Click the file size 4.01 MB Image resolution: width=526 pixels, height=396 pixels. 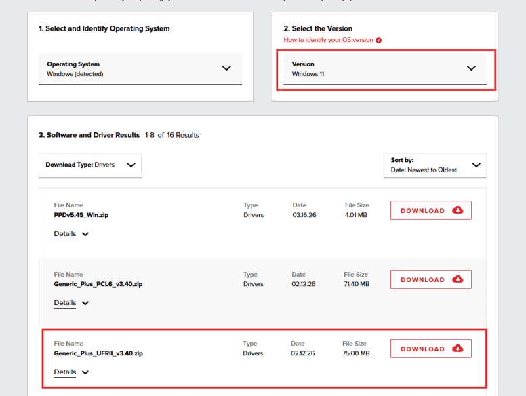coord(356,215)
